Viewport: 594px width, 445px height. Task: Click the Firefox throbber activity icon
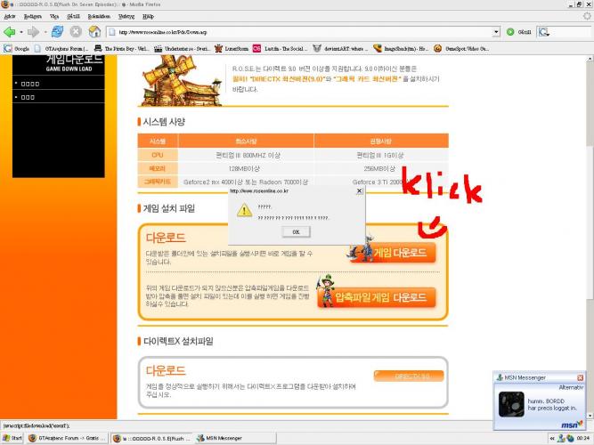pos(587,16)
